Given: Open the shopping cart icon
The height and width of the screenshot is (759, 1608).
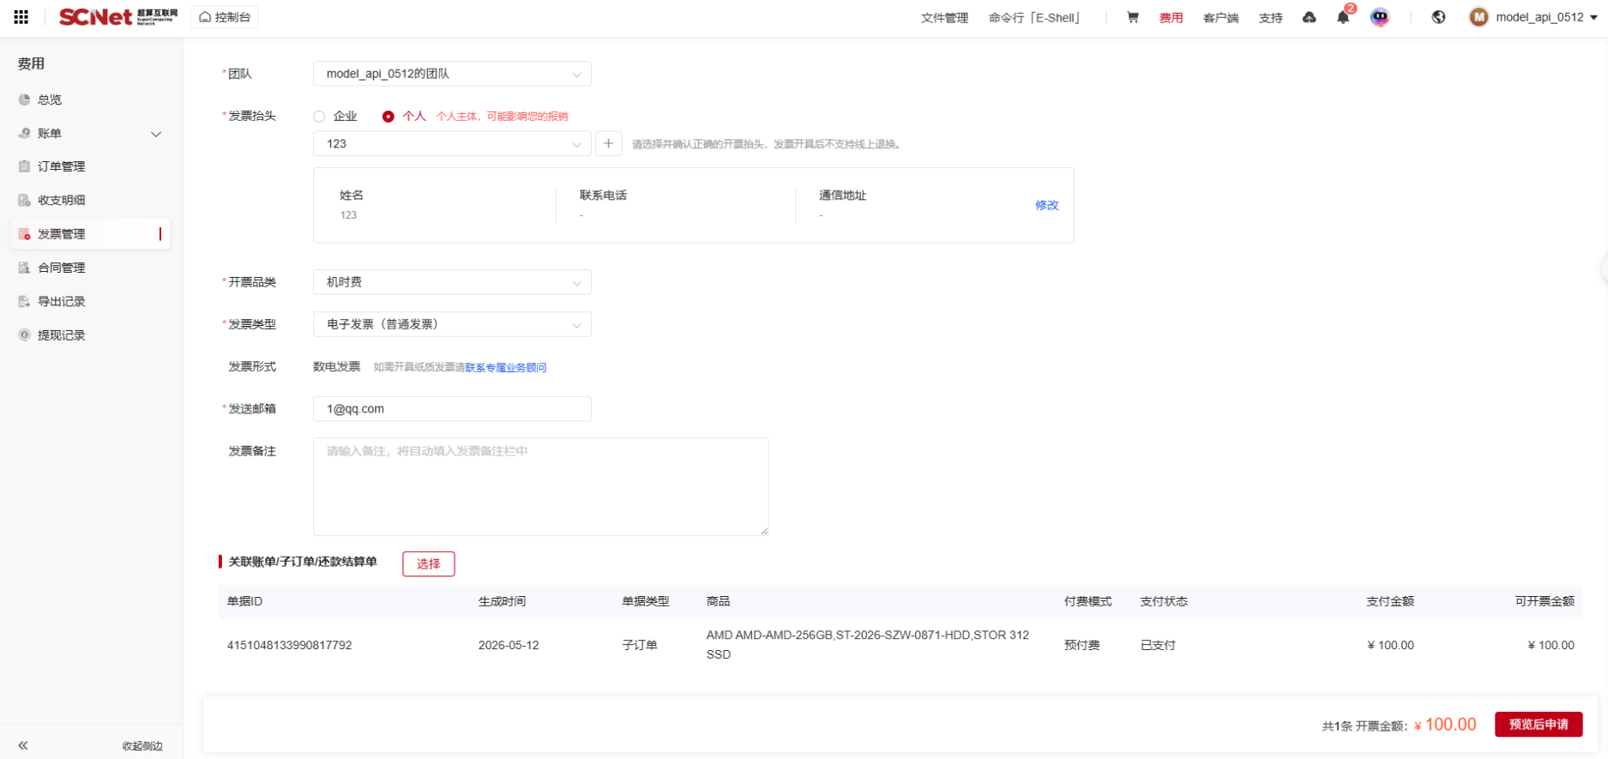Looking at the screenshot, I should pyautogui.click(x=1133, y=17).
